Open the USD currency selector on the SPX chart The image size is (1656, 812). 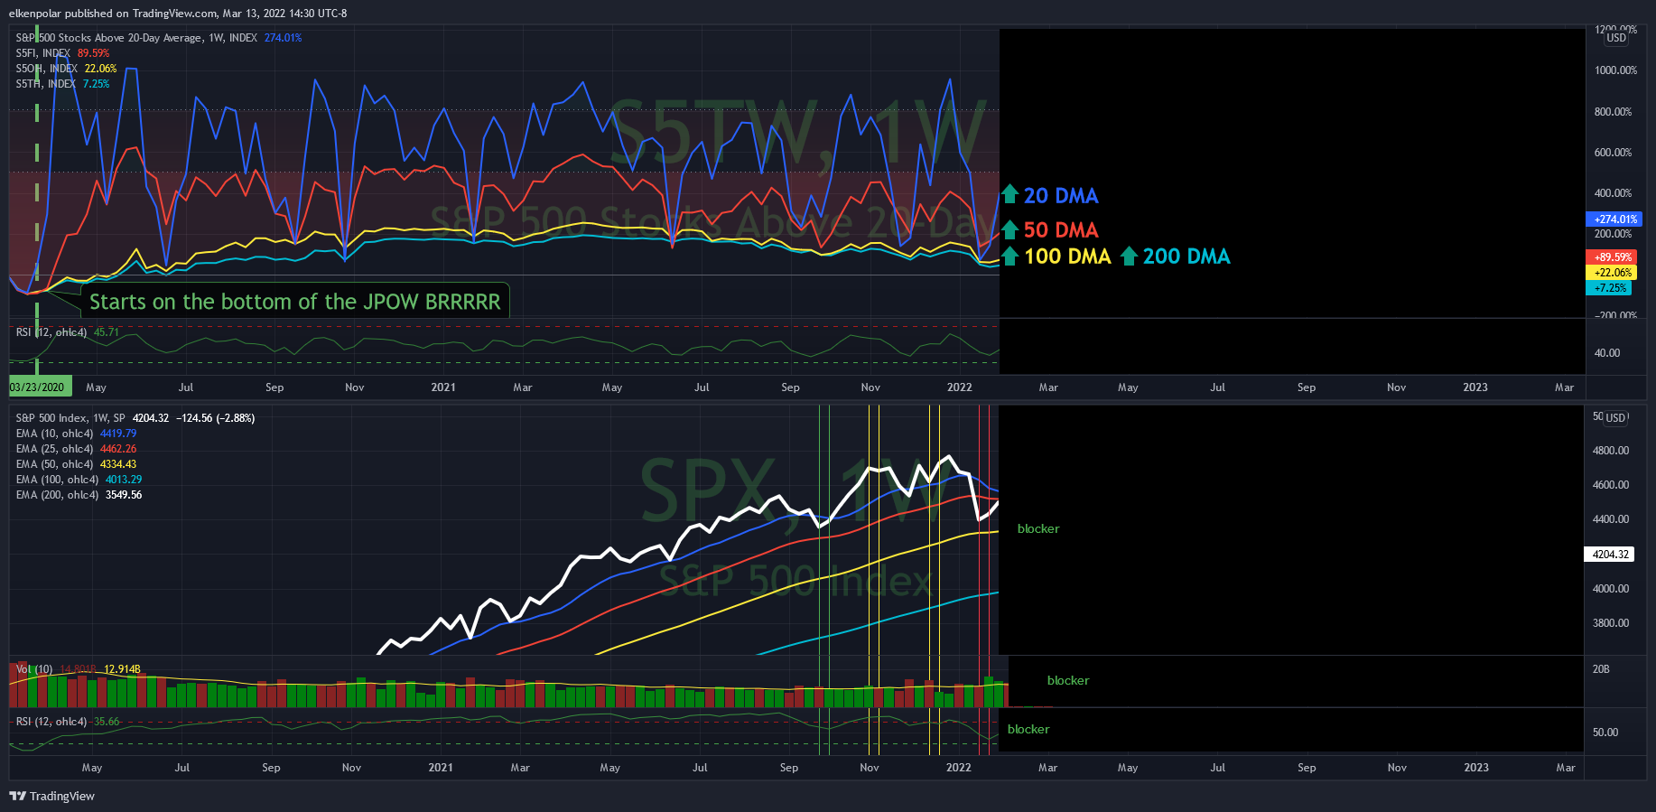1616,418
